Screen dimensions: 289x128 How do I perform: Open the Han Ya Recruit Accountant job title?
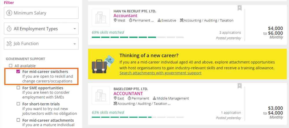(x=125, y=15)
